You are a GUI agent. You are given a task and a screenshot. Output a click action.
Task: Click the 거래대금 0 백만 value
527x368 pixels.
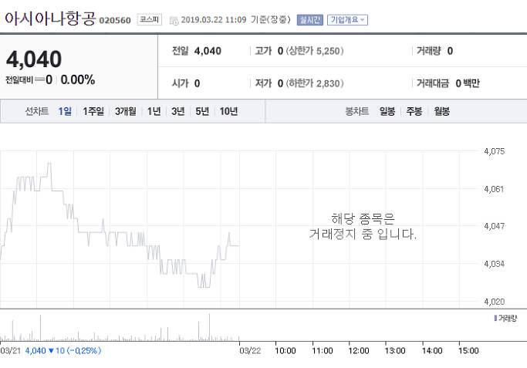click(x=468, y=83)
